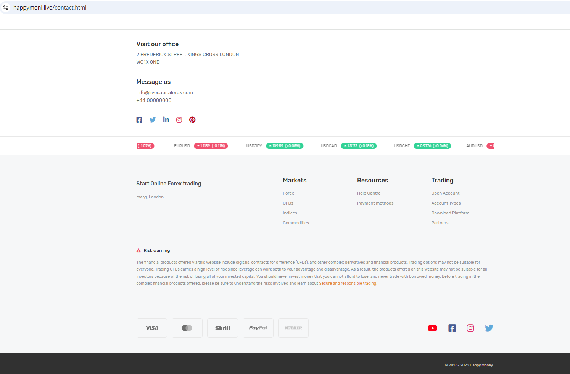
Task: Click the footer Facebook icon
Action: [x=452, y=328]
